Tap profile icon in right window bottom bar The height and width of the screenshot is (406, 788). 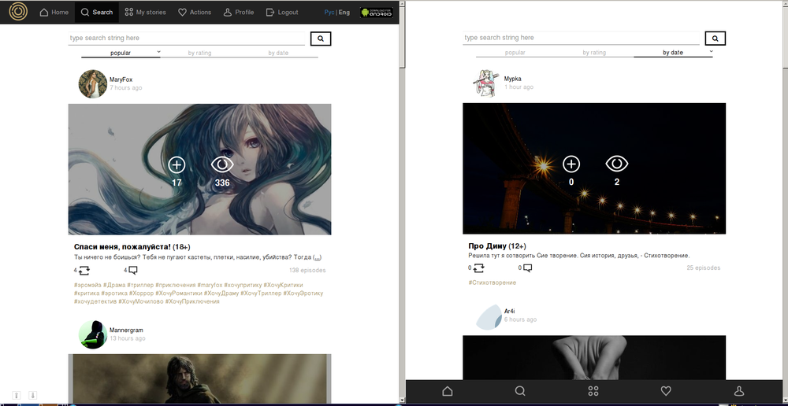[739, 391]
